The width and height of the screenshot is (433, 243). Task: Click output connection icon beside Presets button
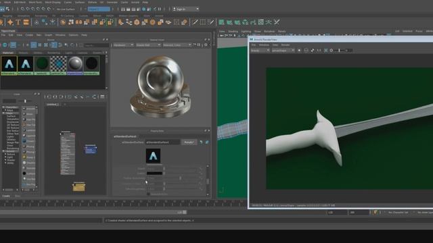tap(207, 142)
